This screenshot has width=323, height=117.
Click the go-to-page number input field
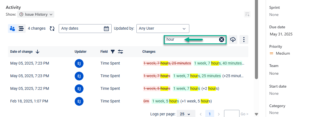[232, 114]
